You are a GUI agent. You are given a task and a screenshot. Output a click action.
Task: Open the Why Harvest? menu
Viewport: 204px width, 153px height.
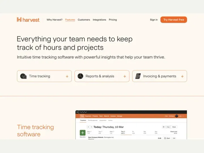tap(54, 20)
